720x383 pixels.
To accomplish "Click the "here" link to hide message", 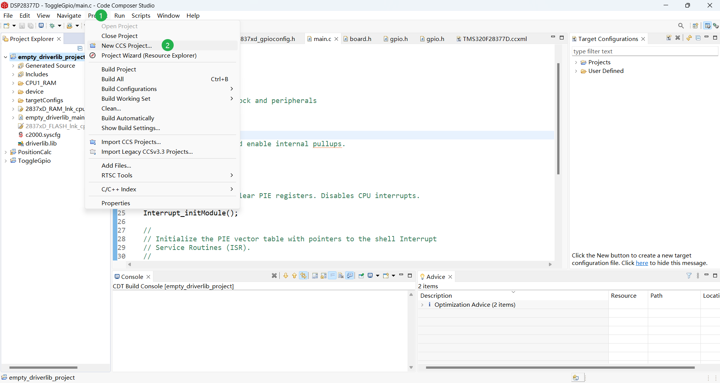I will point(641,263).
